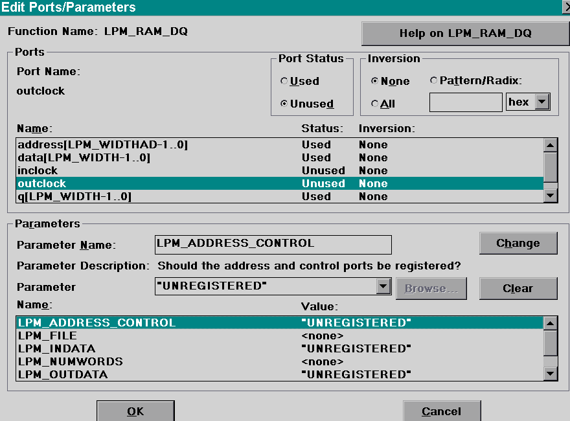Select Pattern/Radix inversion option
The width and height of the screenshot is (570, 421).
476,80
